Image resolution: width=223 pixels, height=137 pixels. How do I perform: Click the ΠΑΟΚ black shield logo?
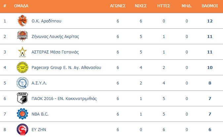[22, 98]
